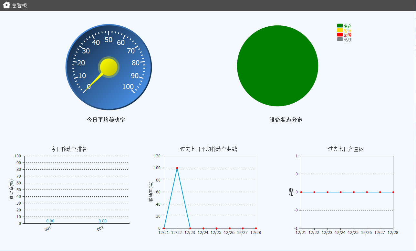Toggle the red 故障 legend marker
Screen dimensions: 416x251
pyautogui.click(x=340, y=35)
